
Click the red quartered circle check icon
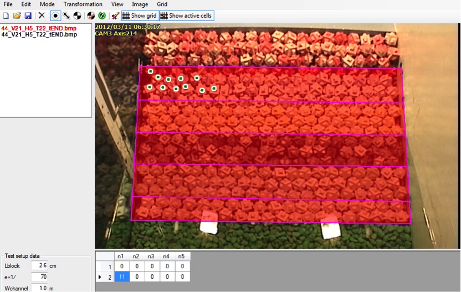coord(91,16)
